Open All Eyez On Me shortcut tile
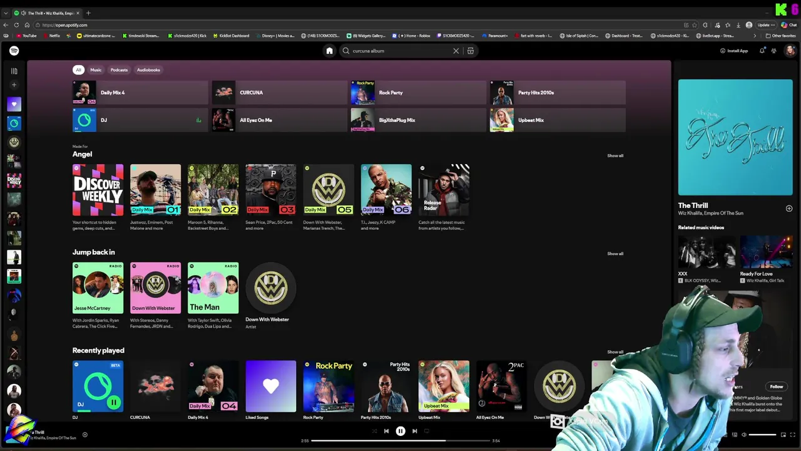Image resolution: width=801 pixels, height=451 pixels. pyautogui.click(x=279, y=120)
